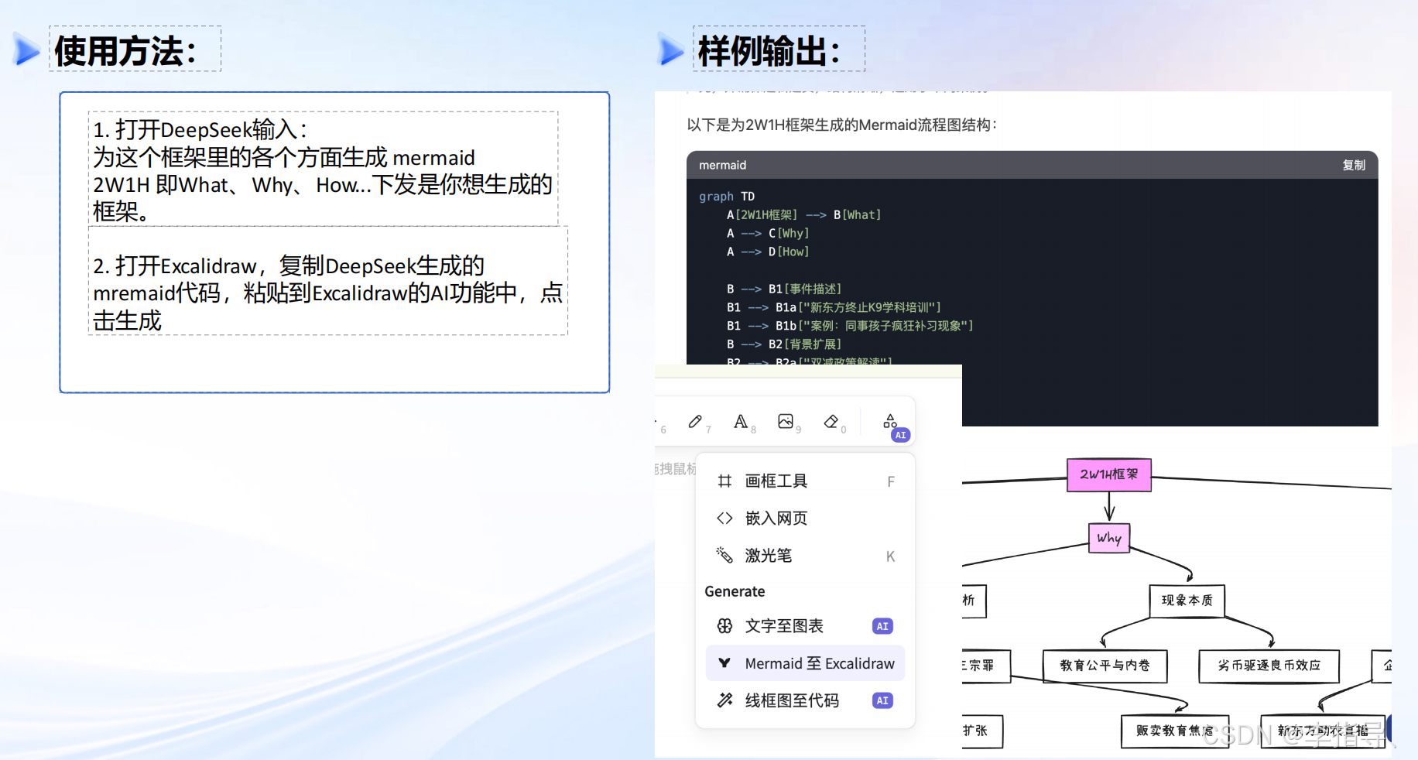This screenshot has height=760, width=1418.
Task: Choose the laser pointer 激光笔
Action: click(x=805, y=556)
